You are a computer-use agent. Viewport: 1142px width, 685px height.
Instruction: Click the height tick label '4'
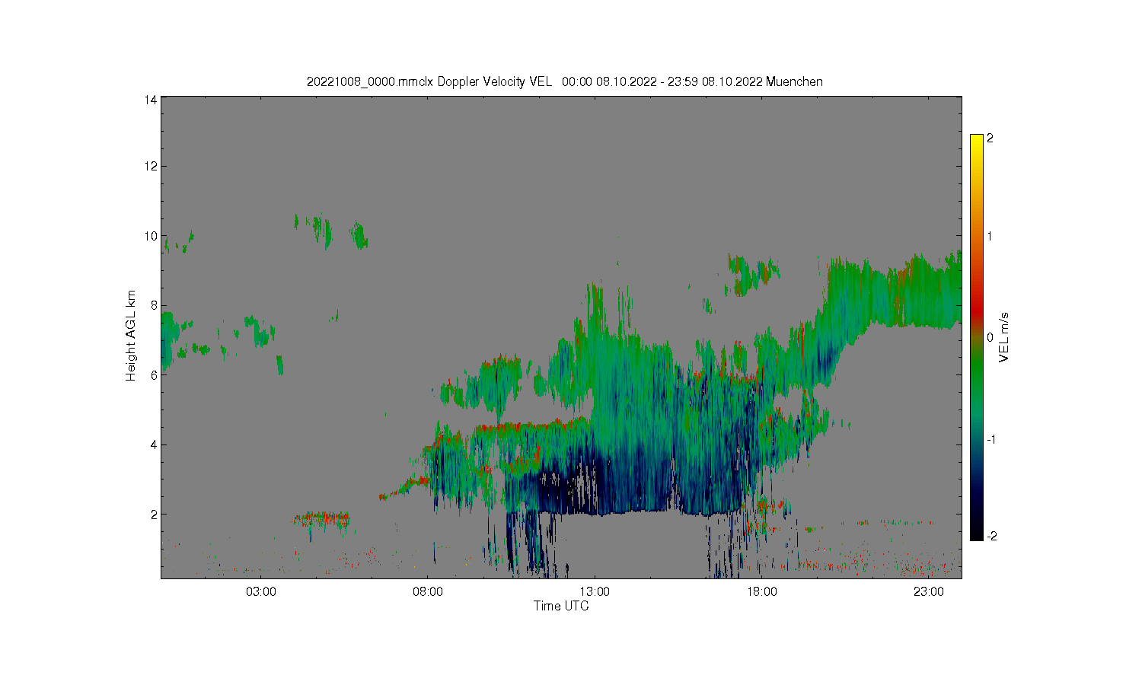tap(154, 444)
